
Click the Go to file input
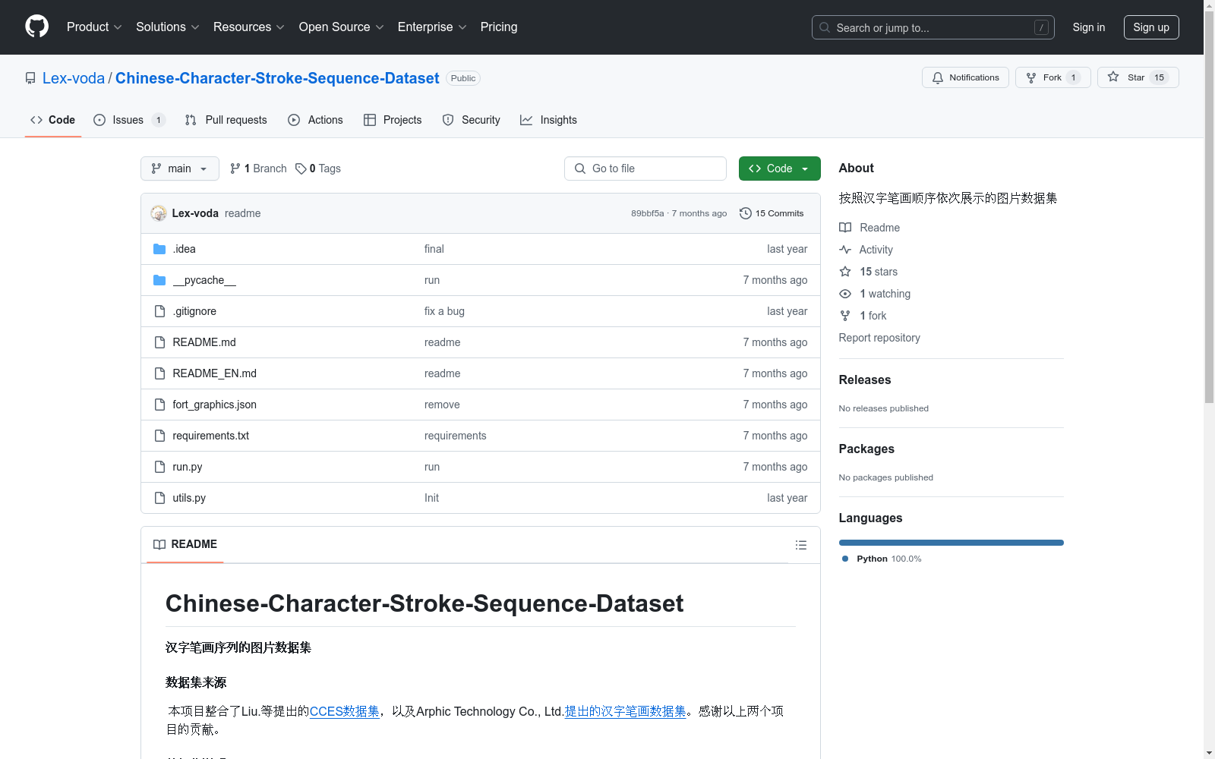(645, 168)
